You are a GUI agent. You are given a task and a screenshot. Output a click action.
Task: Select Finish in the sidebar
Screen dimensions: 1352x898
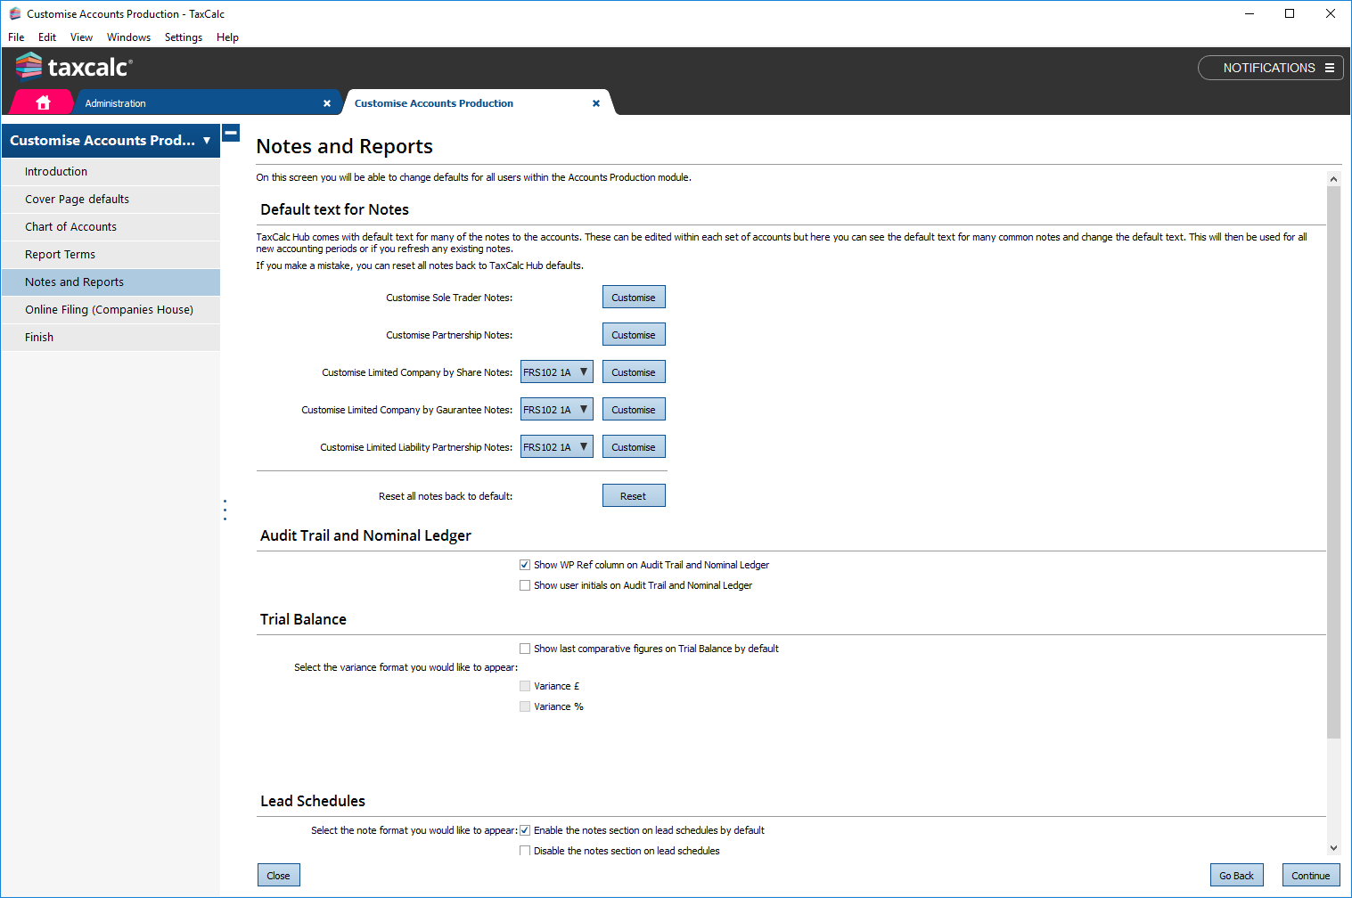[x=111, y=338]
